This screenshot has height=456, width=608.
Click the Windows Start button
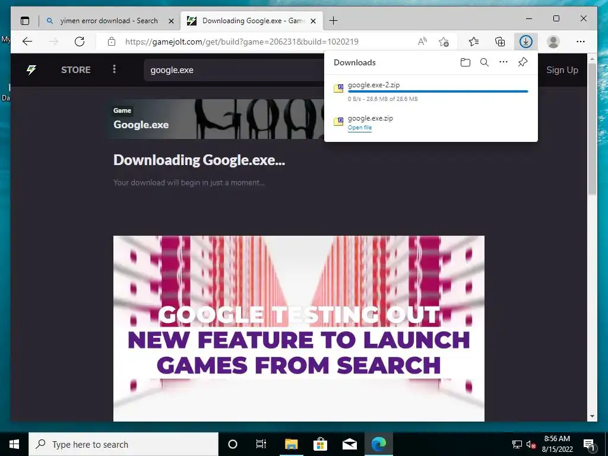14,444
